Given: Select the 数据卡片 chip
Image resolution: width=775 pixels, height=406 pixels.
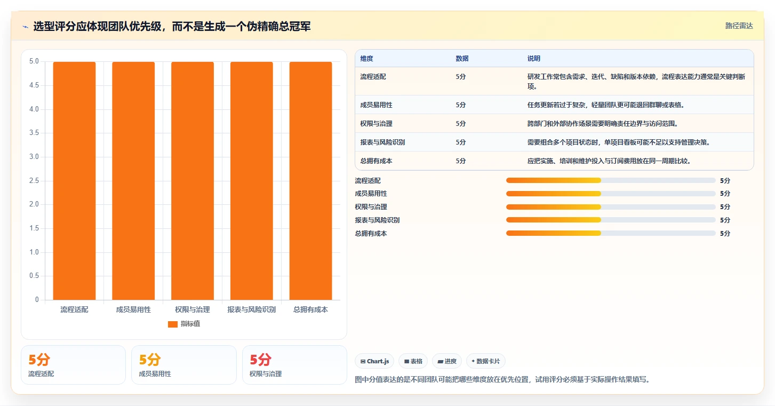Looking at the screenshot, I should point(485,361).
